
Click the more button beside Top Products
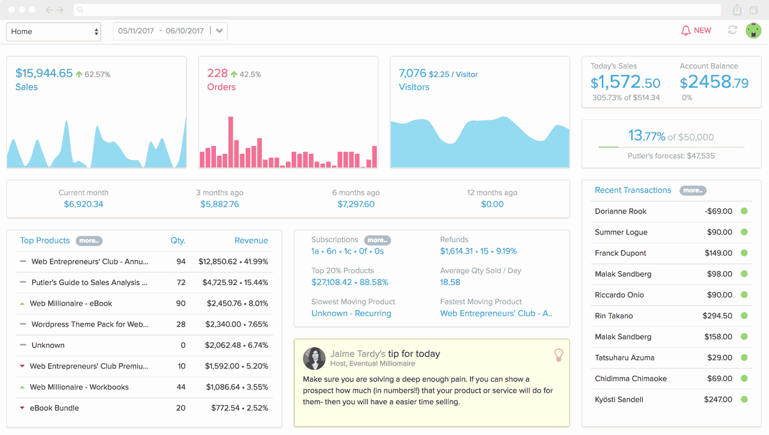click(89, 241)
